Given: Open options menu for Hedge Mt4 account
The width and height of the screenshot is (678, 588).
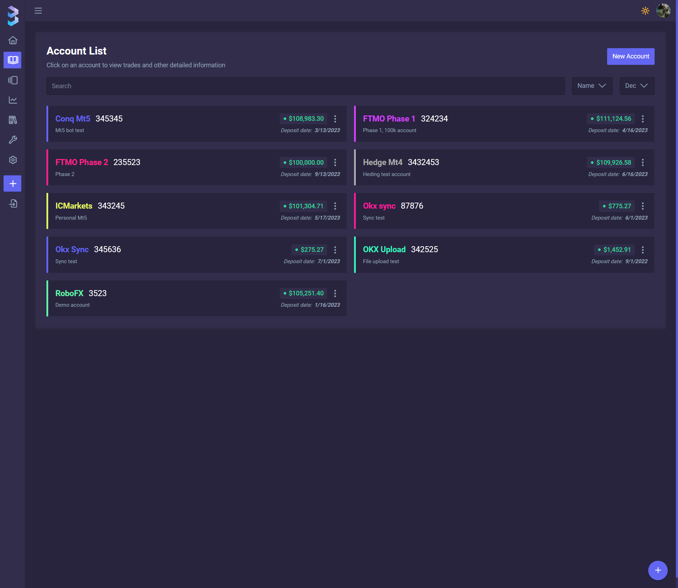Looking at the screenshot, I should (x=643, y=163).
